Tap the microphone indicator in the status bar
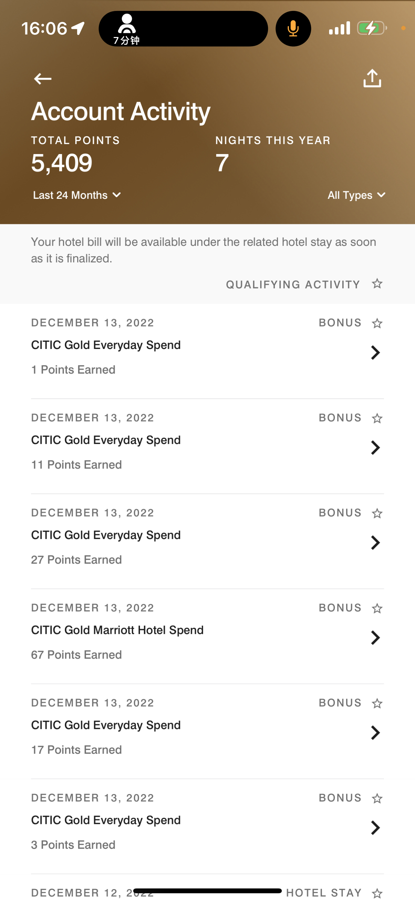This screenshot has height=901, width=415. tap(293, 29)
